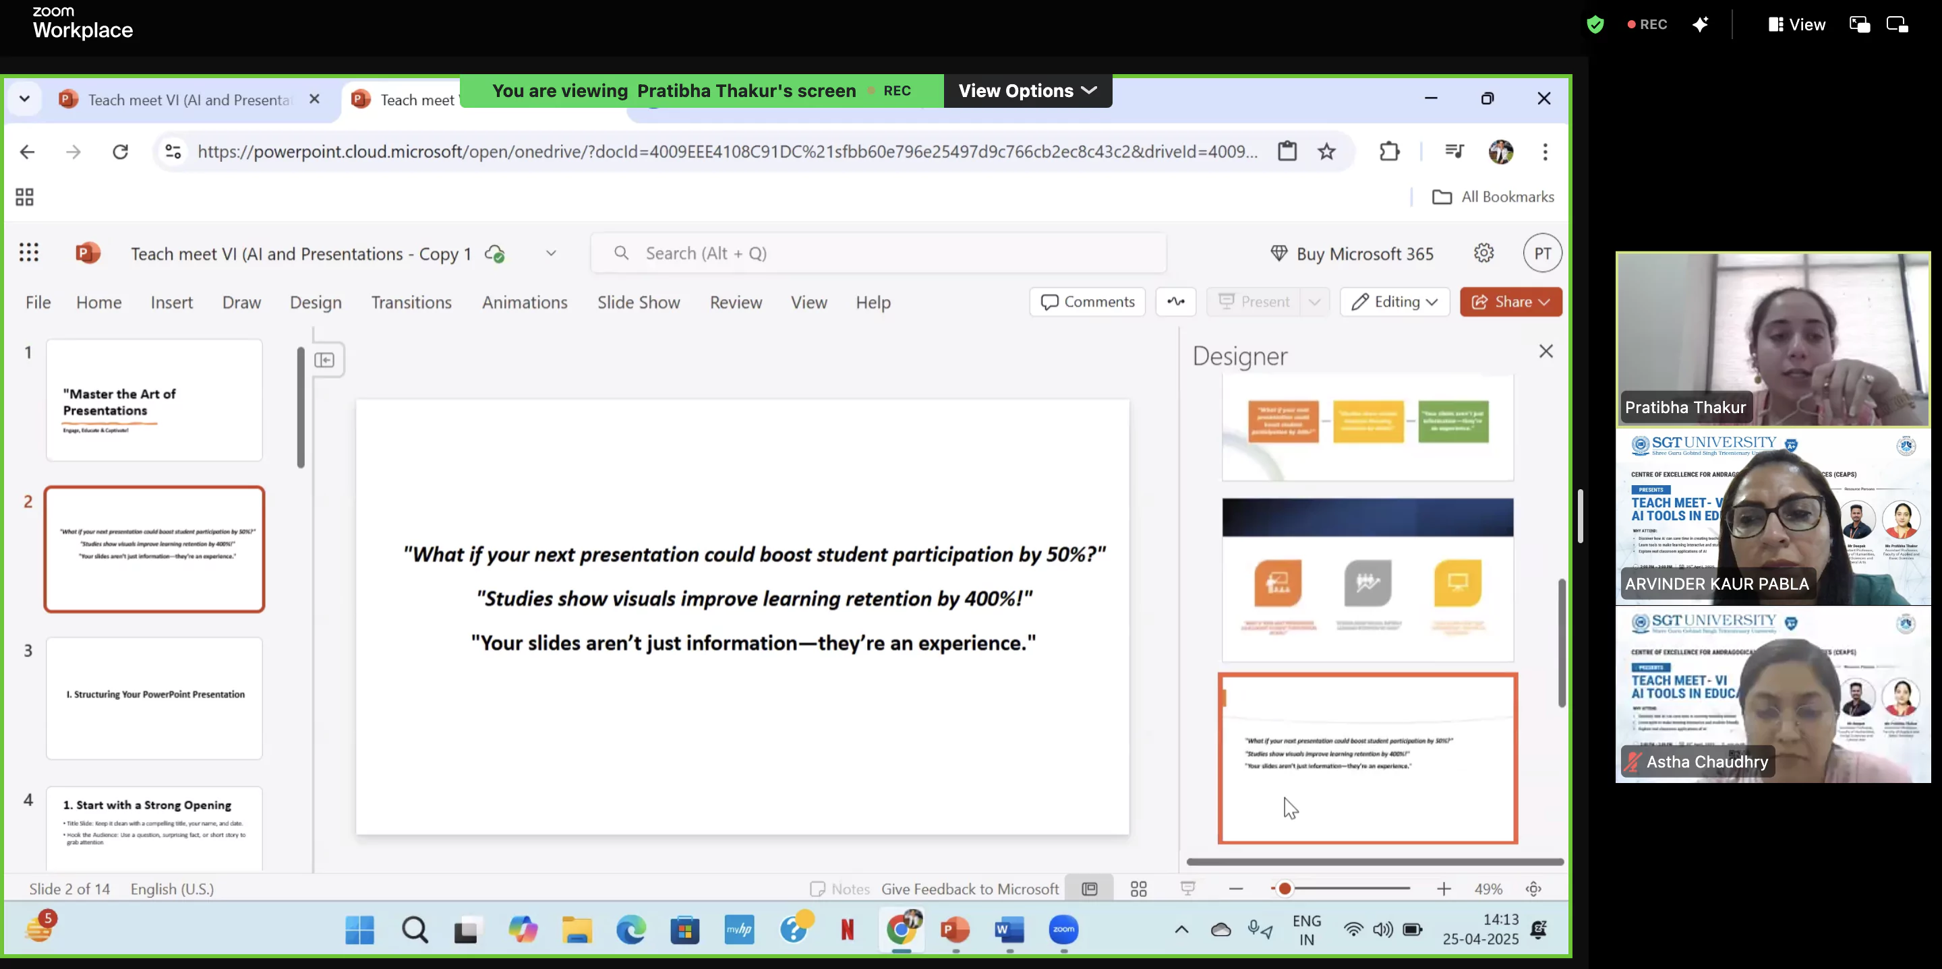Viewport: 1942px width, 969px height.
Task: Open the Zoom View layout menu
Action: pyautogui.click(x=1796, y=24)
